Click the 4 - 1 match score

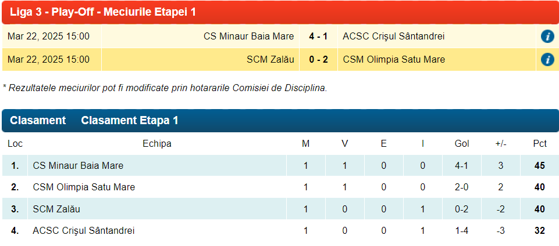click(x=318, y=37)
